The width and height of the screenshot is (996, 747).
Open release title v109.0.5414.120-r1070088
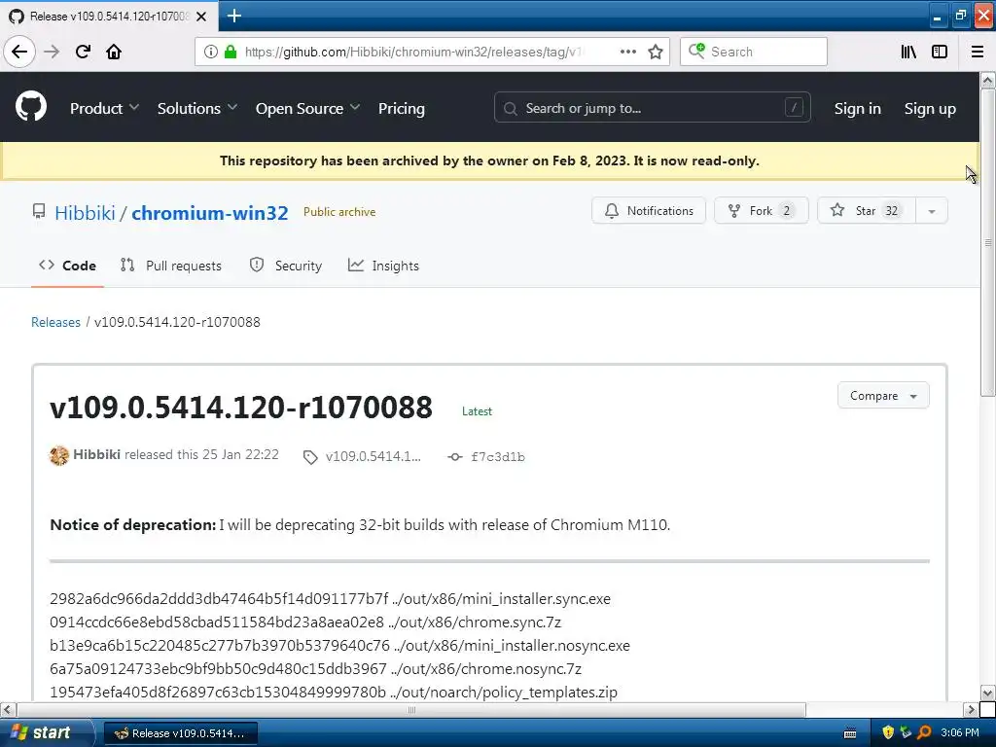pyautogui.click(x=241, y=408)
